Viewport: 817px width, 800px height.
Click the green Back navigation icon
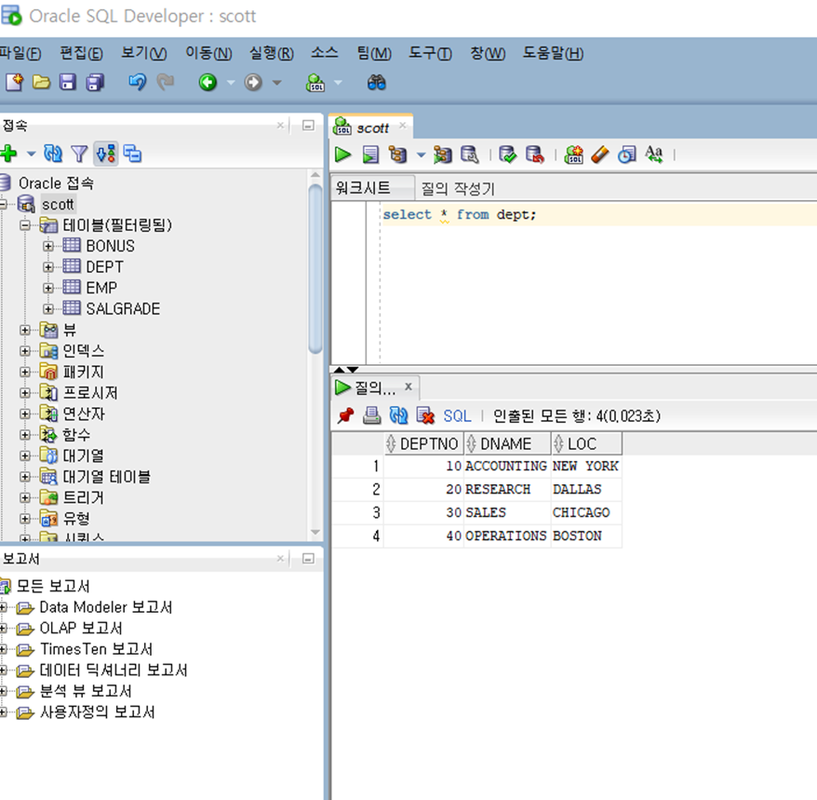pyautogui.click(x=208, y=82)
